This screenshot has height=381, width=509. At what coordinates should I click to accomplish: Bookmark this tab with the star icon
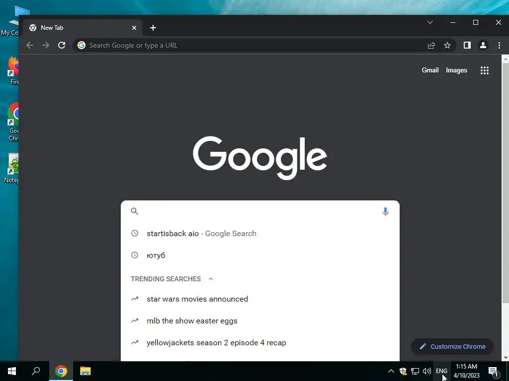447,45
